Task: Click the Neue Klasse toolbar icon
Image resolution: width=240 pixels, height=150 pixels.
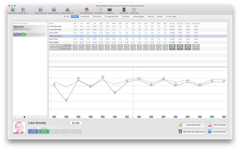Action: (x=13, y=10)
